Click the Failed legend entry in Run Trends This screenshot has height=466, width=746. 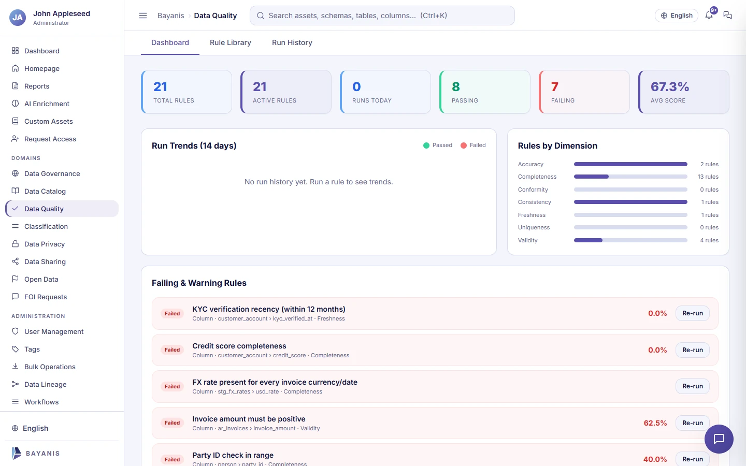[x=474, y=145]
